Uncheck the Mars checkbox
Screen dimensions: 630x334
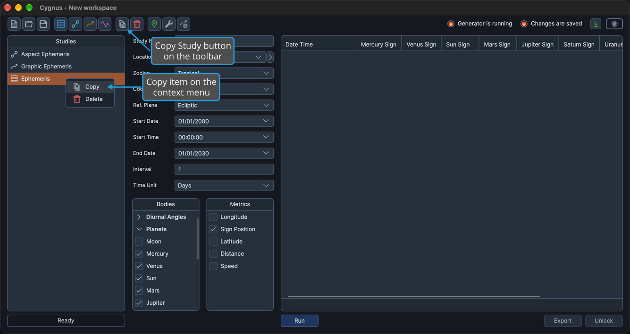pos(139,291)
